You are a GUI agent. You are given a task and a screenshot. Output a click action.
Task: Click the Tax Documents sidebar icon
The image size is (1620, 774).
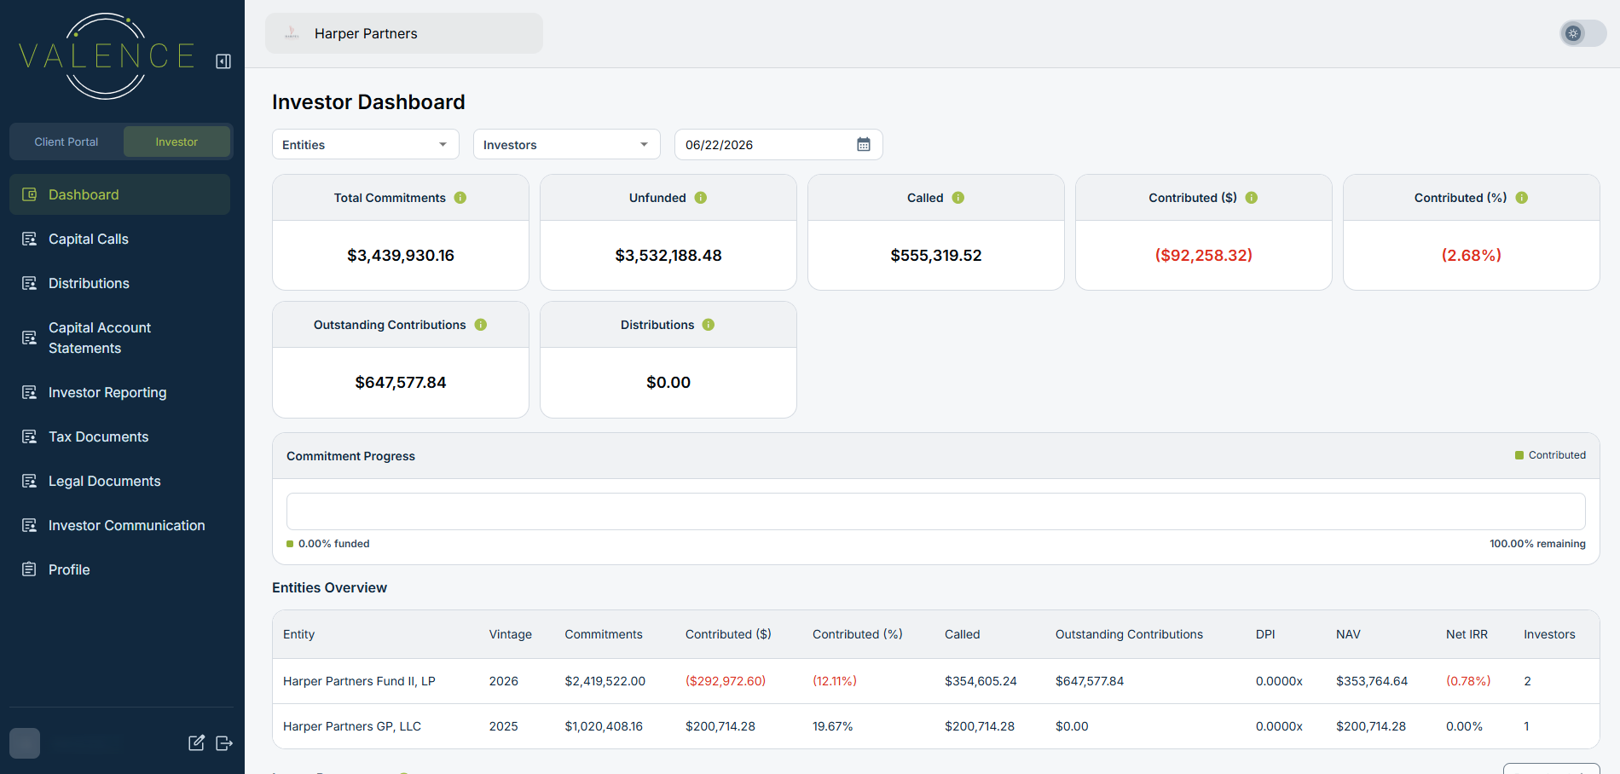tap(29, 436)
